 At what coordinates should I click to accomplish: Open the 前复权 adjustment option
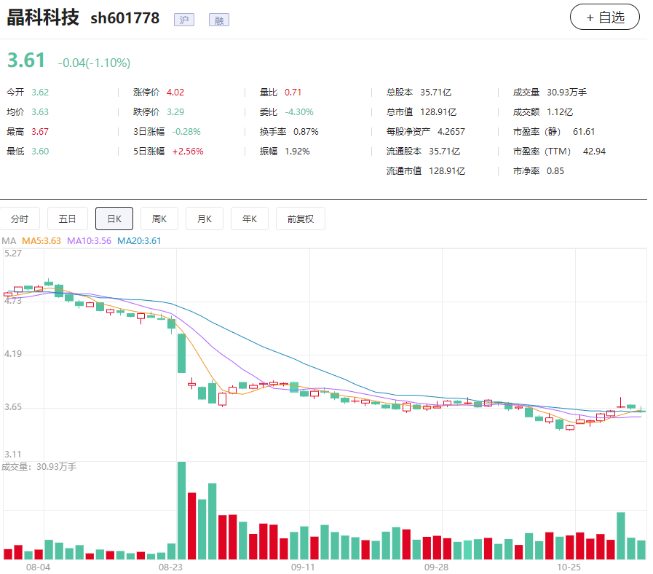click(x=300, y=219)
